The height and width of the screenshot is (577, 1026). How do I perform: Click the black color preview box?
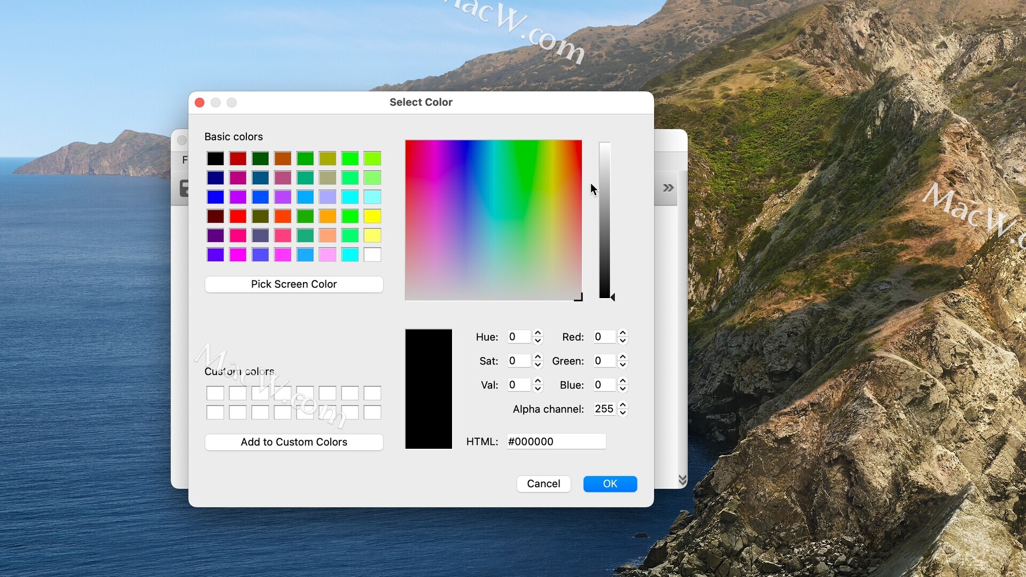429,389
